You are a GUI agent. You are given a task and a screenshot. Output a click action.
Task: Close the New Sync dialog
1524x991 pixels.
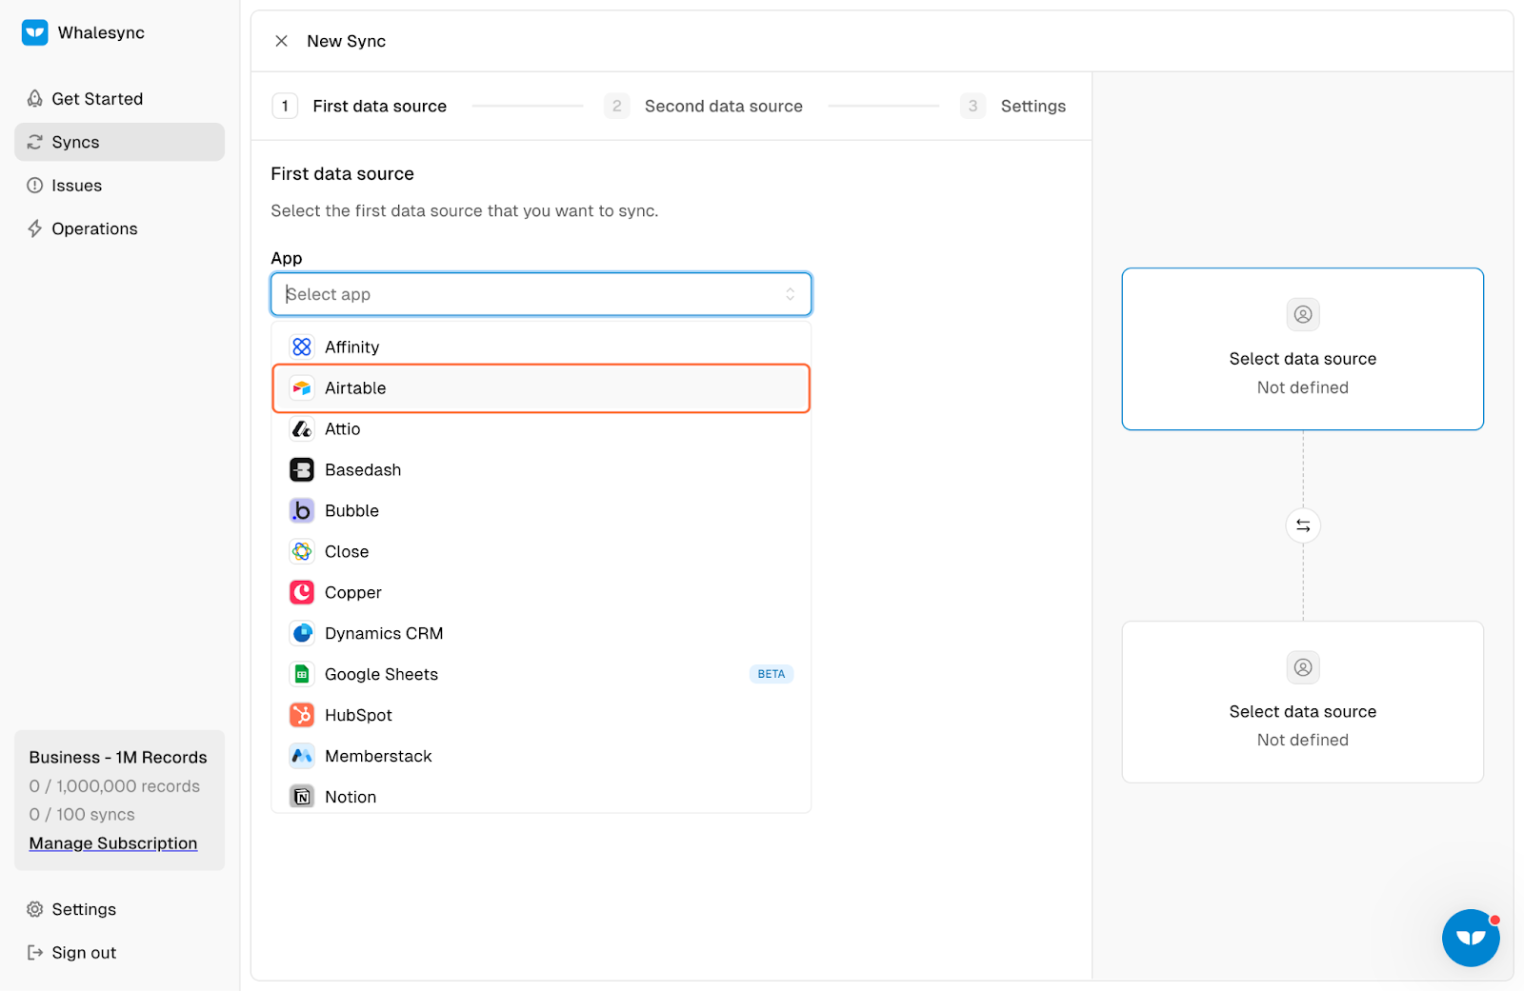click(281, 41)
